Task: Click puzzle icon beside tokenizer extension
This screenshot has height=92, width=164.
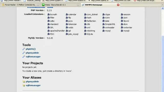Action: point(67,24)
